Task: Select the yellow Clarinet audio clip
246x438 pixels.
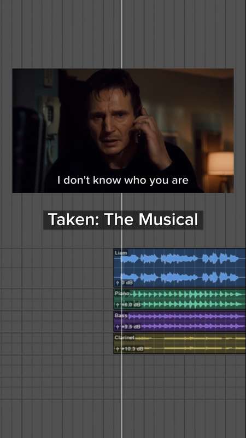Action: tap(180, 343)
